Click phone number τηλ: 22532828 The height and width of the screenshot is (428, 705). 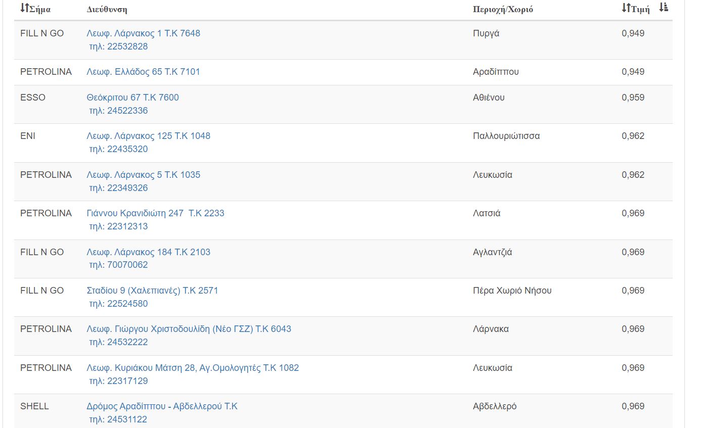click(x=118, y=46)
